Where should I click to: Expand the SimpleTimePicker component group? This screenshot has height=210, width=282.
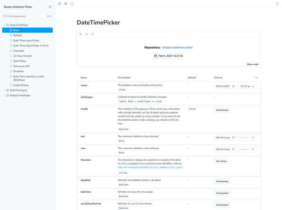click(5, 95)
